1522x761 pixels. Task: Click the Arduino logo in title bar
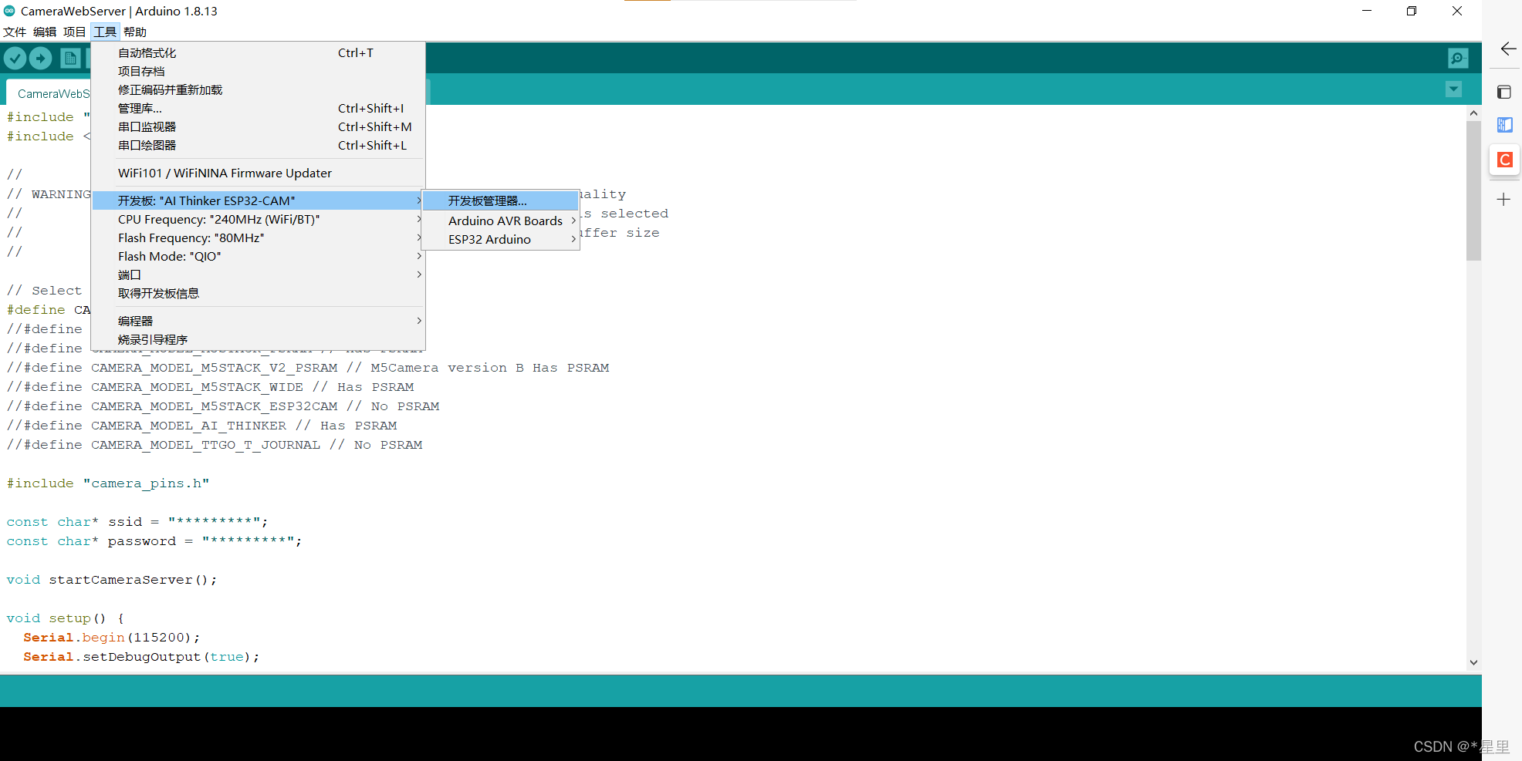(x=9, y=11)
